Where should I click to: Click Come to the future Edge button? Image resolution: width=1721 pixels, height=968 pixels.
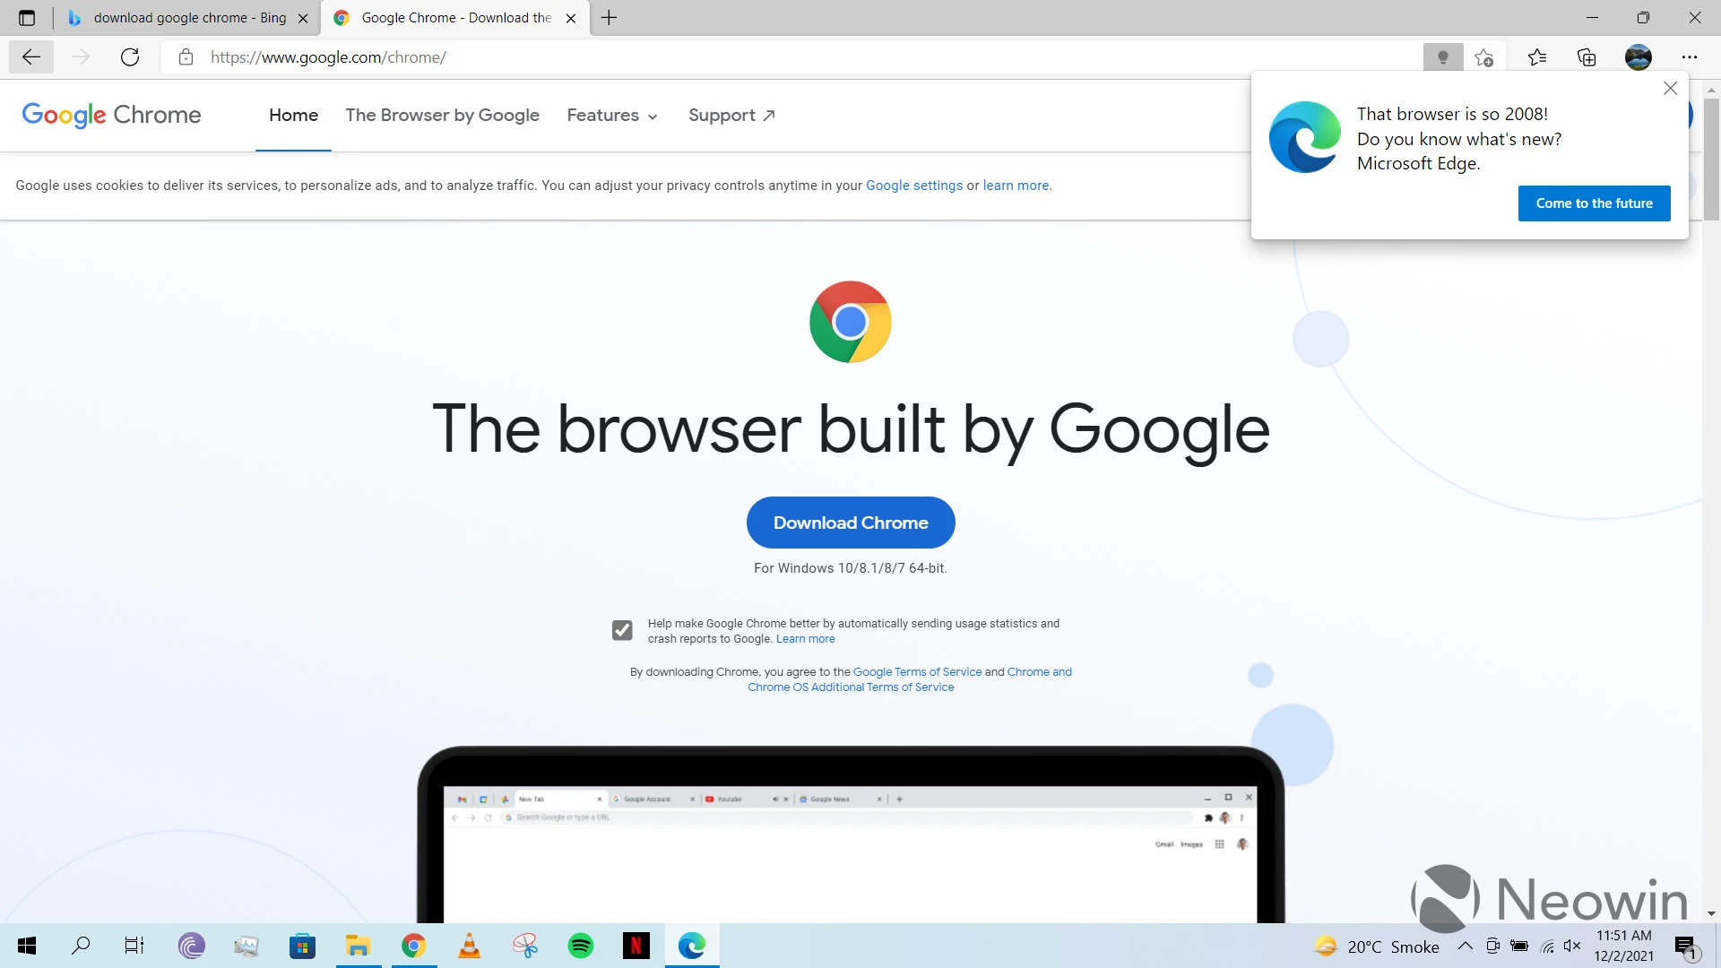tap(1595, 202)
